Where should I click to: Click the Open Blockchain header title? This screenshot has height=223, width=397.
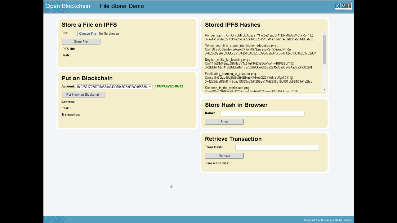68,6
